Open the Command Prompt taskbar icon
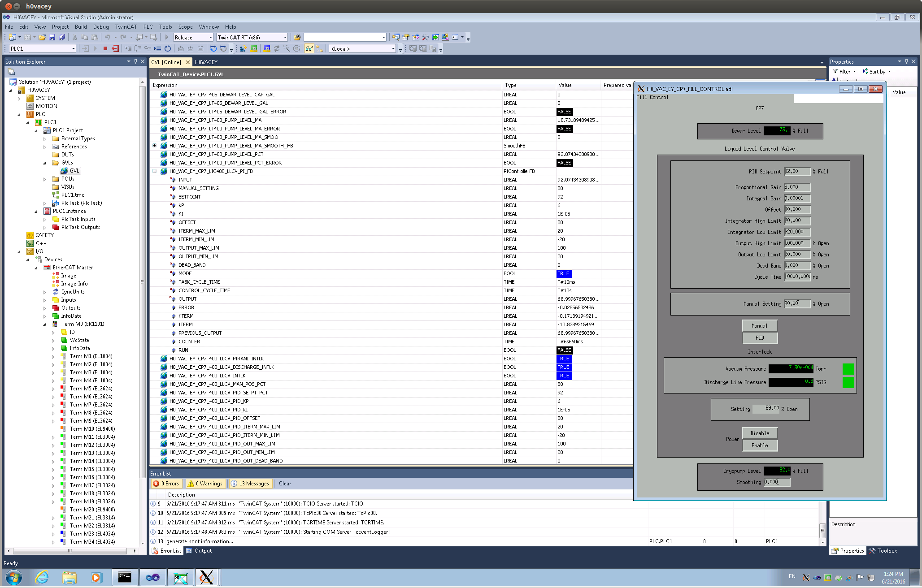 (125, 577)
